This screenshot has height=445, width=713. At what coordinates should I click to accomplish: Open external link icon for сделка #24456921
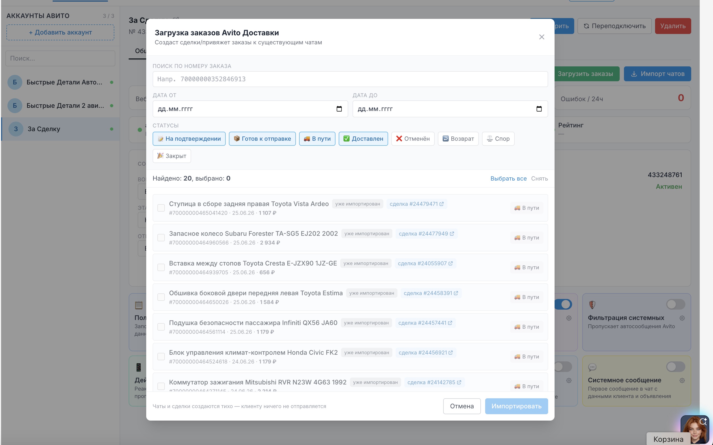(451, 353)
